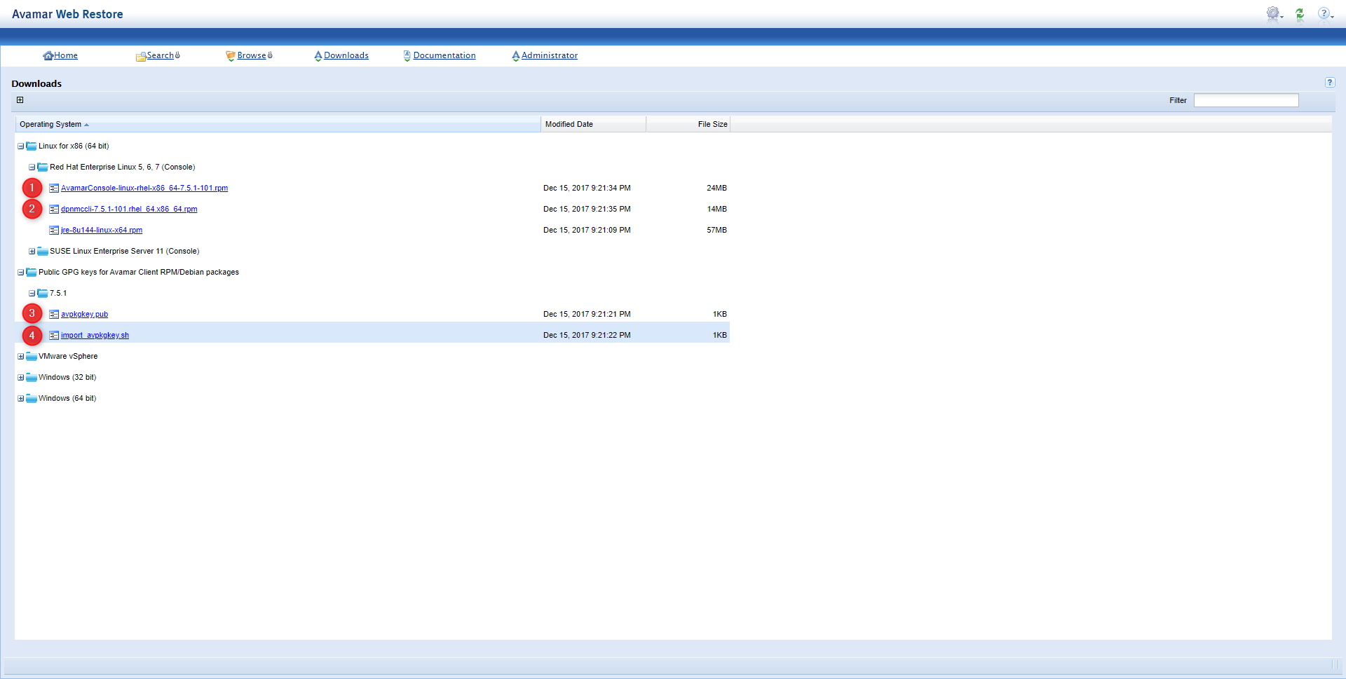Open the Downloads navigation item

click(346, 56)
